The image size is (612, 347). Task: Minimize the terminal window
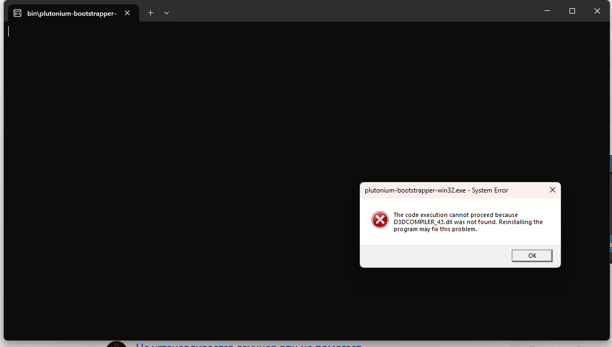[x=547, y=11]
